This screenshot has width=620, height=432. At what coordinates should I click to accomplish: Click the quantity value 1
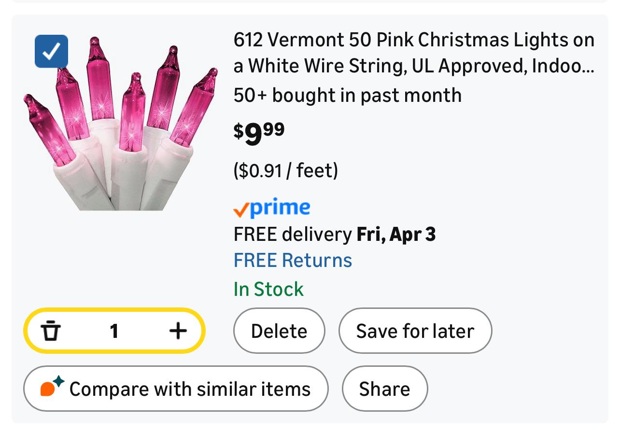[114, 331]
